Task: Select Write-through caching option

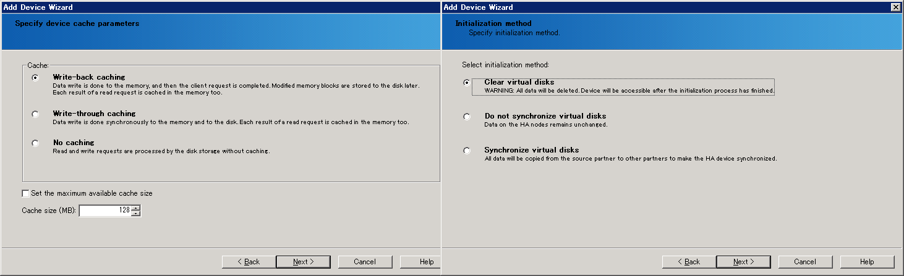Action: [35, 114]
